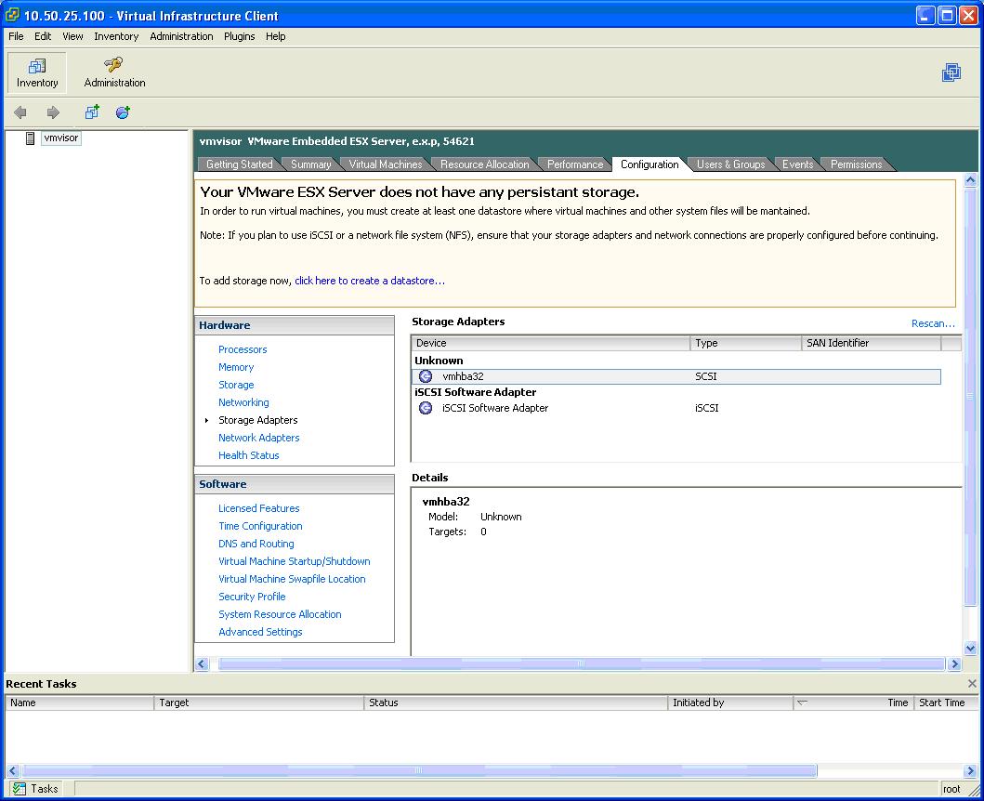
Task: Open the Inventory menu
Action: coord(116,36)
